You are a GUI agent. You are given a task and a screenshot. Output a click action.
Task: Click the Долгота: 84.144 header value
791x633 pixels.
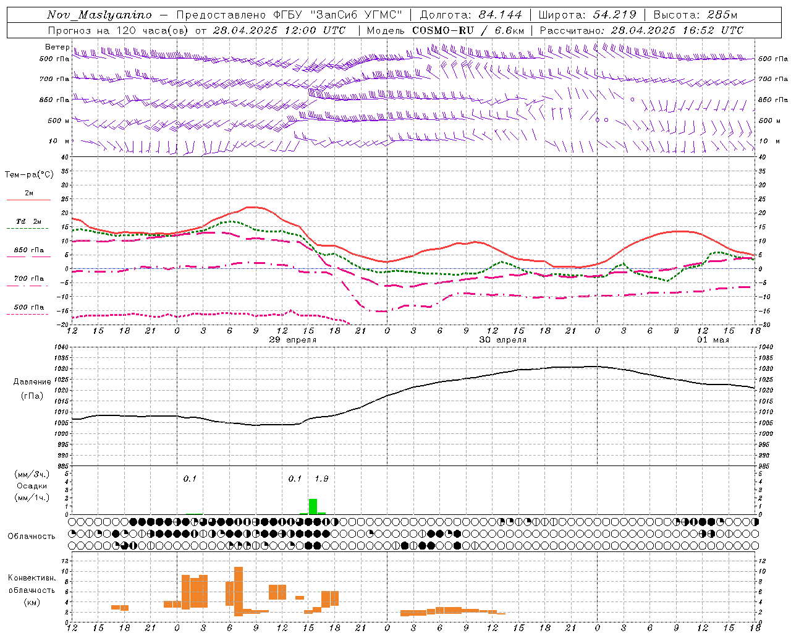471,15
